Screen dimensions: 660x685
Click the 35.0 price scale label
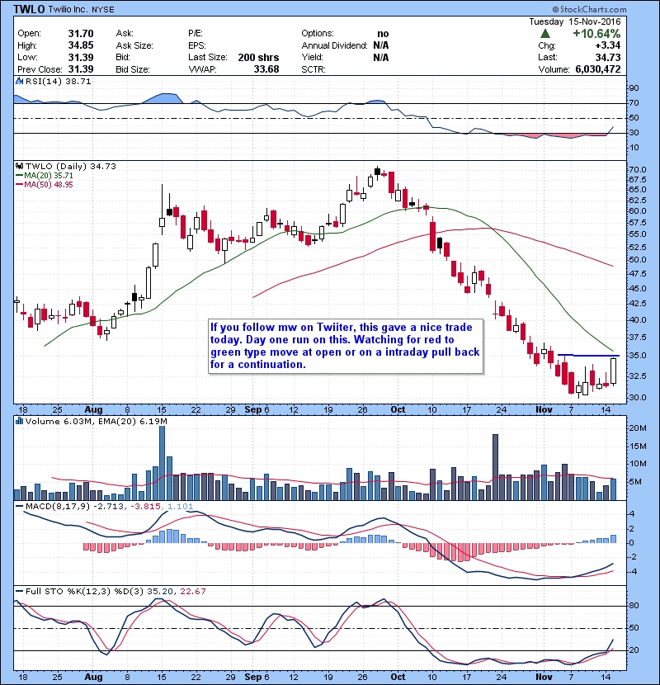pyautogui.click(x=637, y=356)
